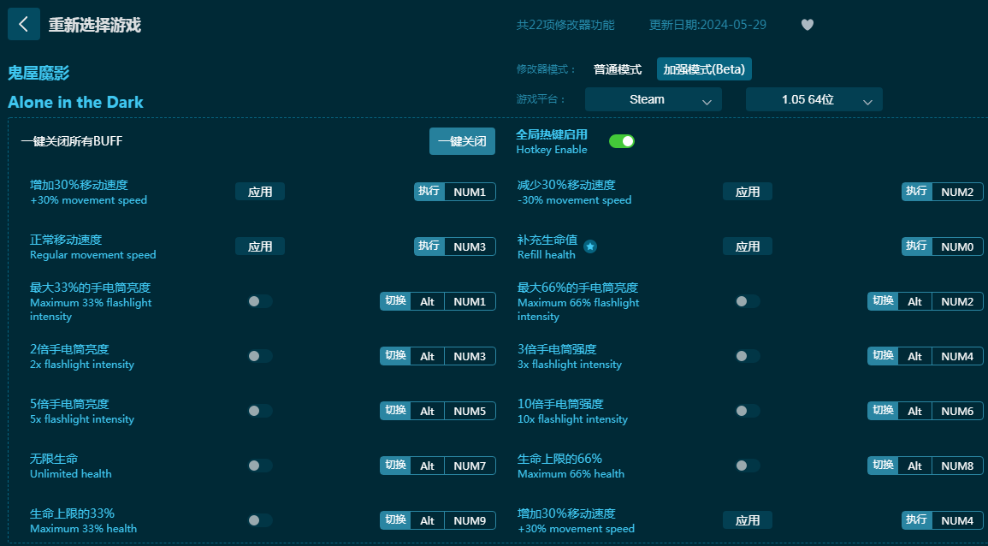Click Alt modifier for 5x flashlight intensity
The image size is (988, 546).
(x=427, y=411)
